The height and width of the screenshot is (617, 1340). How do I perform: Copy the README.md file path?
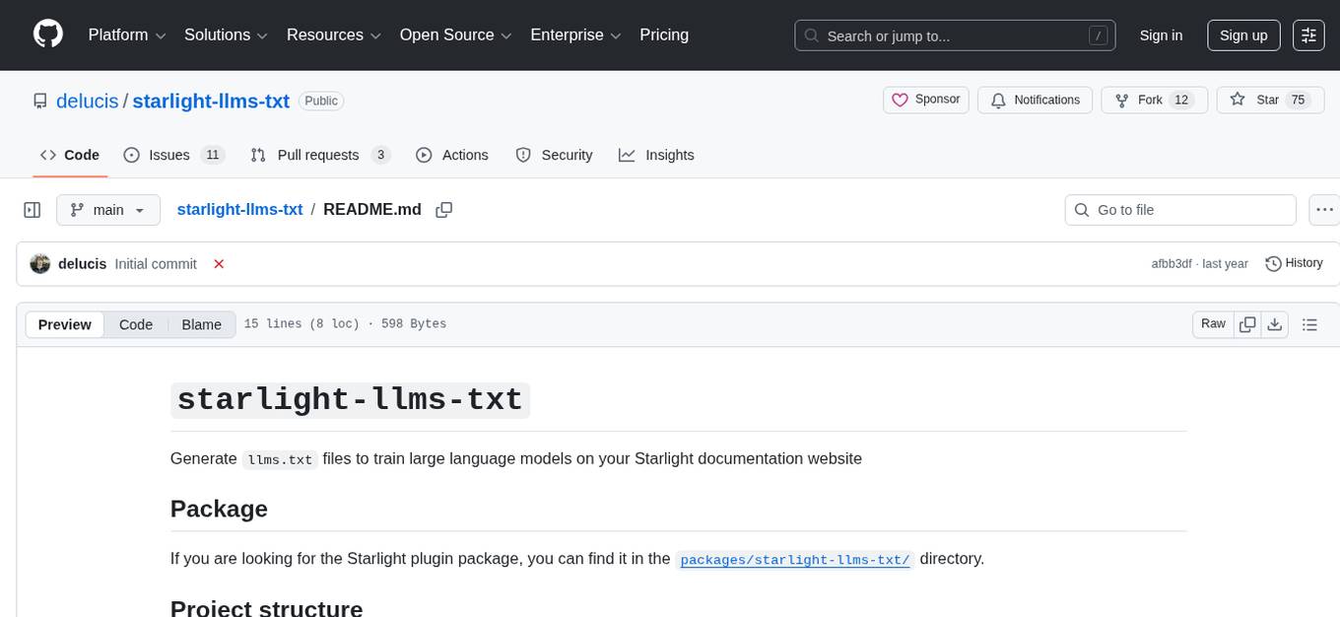coord(443,209)
